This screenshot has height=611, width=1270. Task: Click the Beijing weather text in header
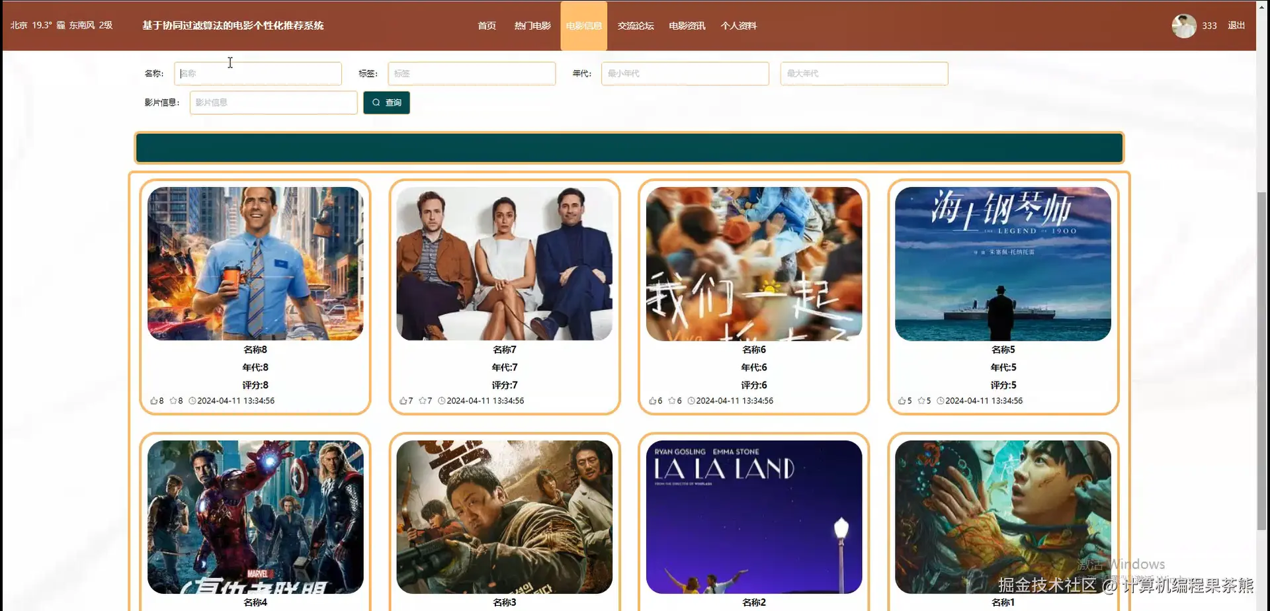coord(62,25)
